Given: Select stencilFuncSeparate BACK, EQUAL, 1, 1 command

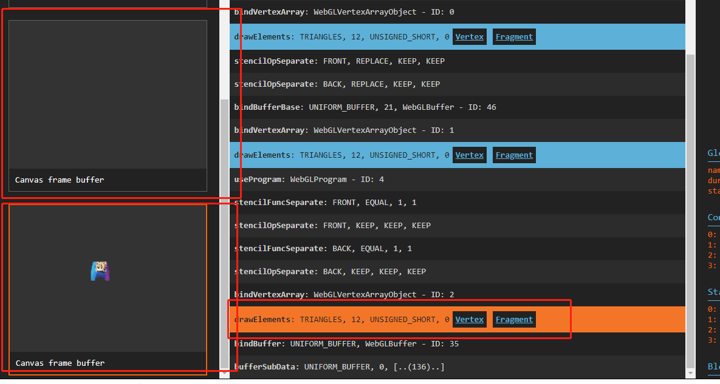Looking at the screenshot, I should click(458, 248).
